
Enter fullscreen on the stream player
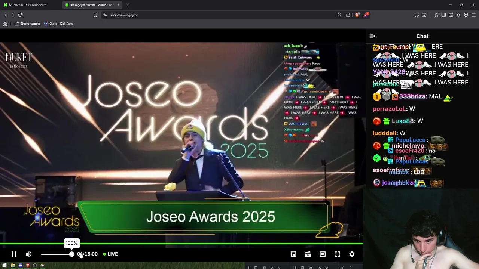click(x=337, y=254)
